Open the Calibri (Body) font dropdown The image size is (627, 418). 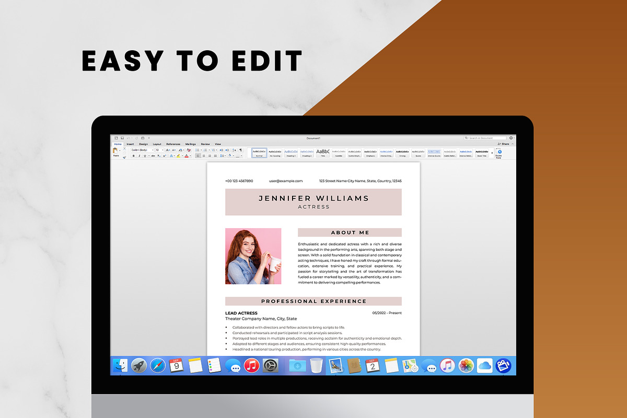coord(143,150)
